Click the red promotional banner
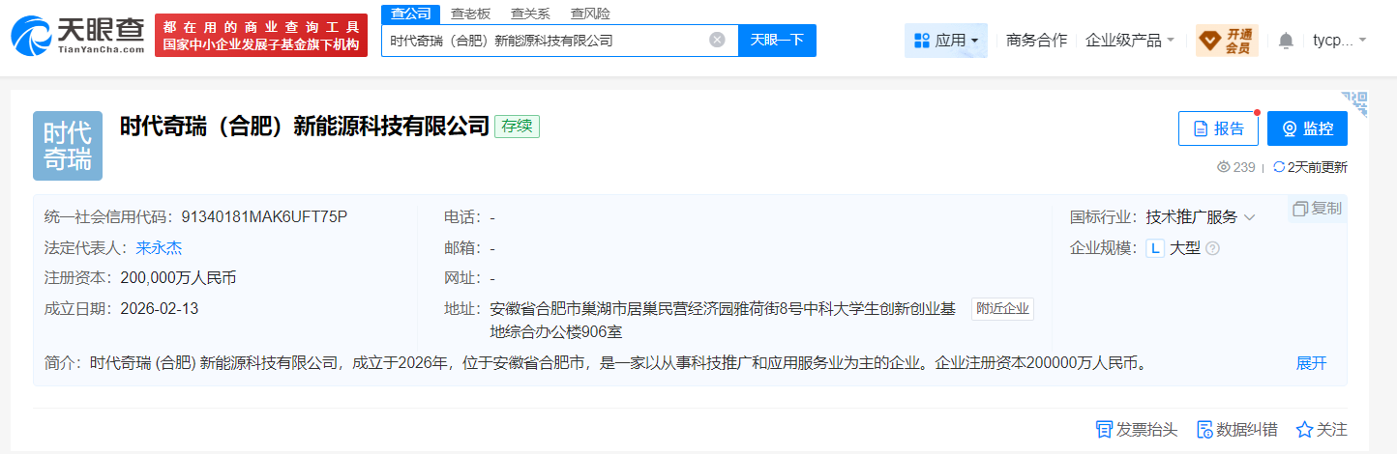 261,35
